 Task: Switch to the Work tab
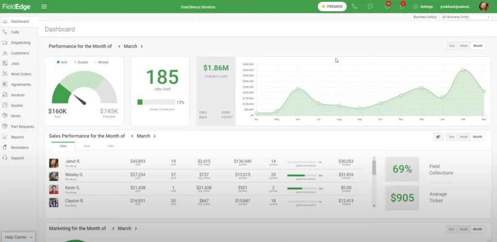point(86,146)
